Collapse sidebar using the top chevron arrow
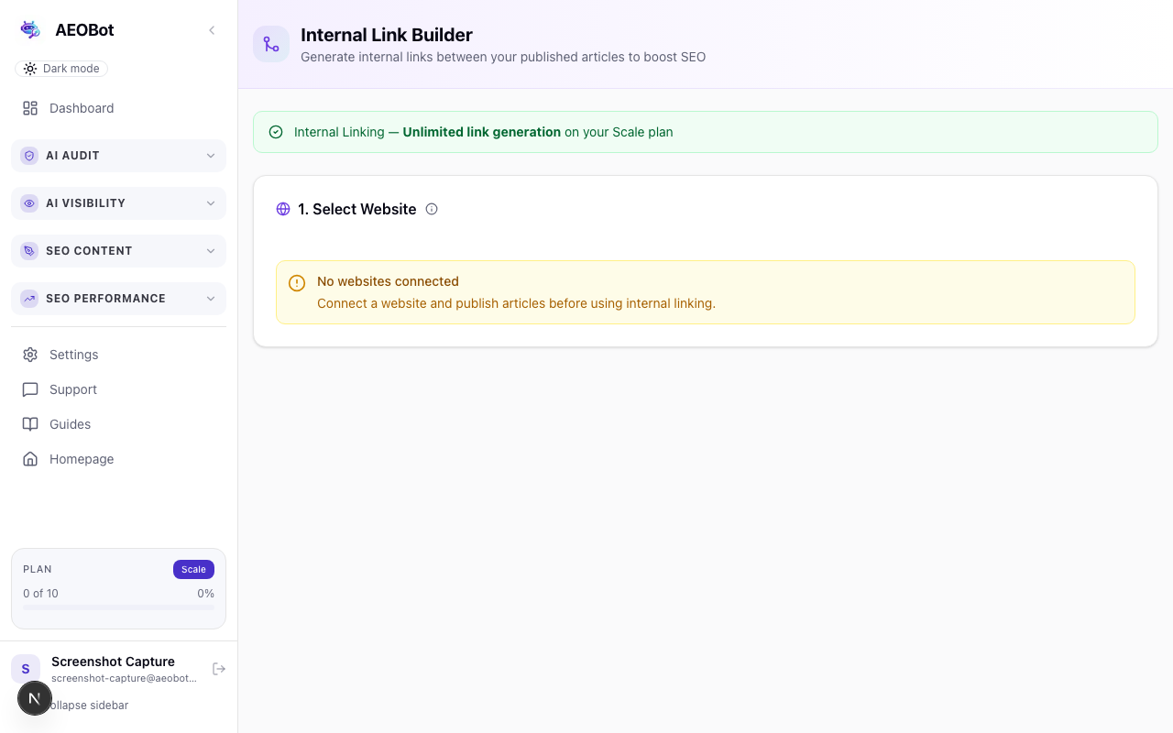This screenshot has width=1173, height=733. 212,30
